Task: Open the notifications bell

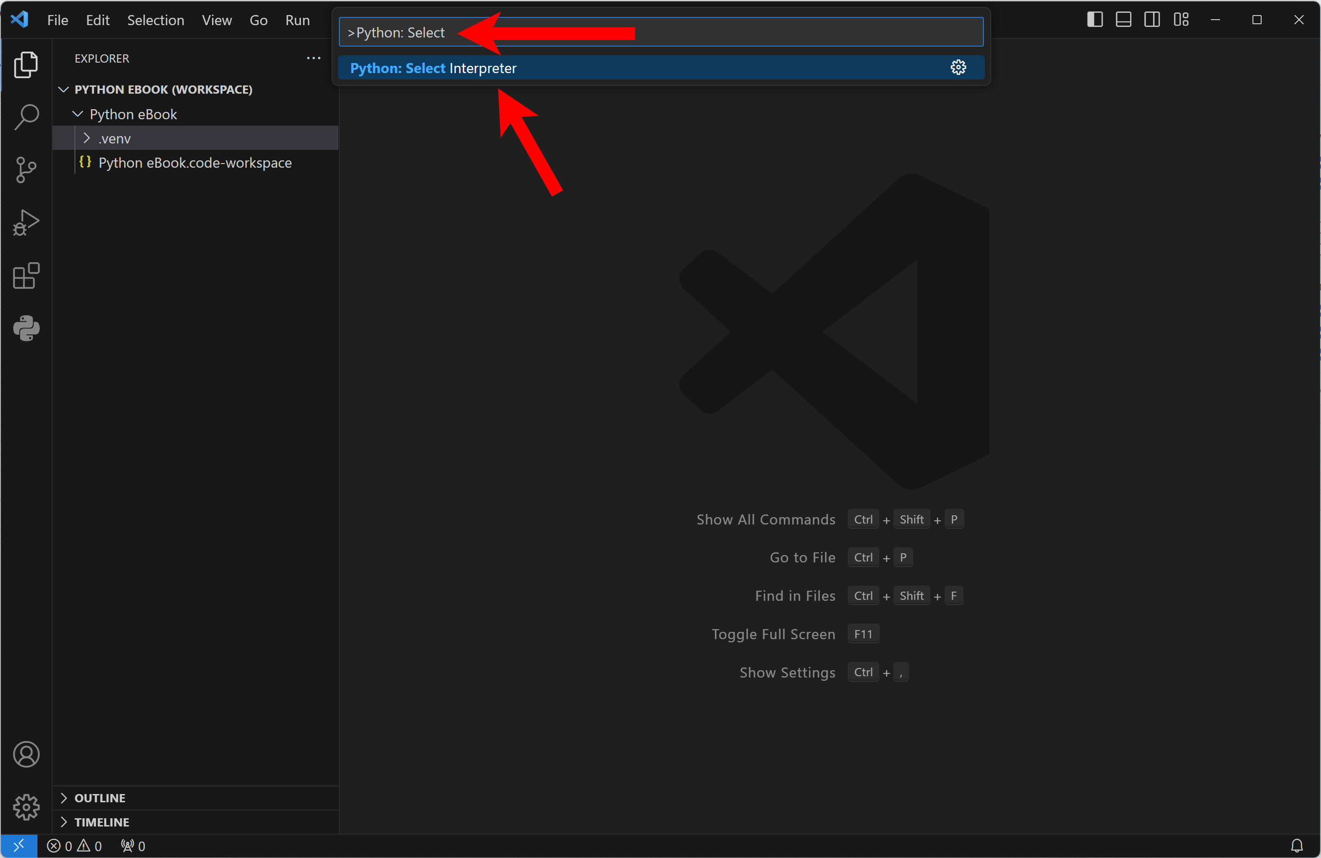Action: point(1297,846)
